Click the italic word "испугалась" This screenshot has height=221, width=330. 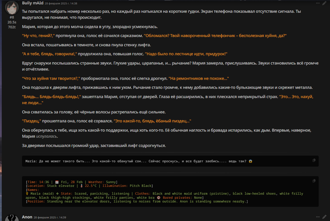[47, 136]
